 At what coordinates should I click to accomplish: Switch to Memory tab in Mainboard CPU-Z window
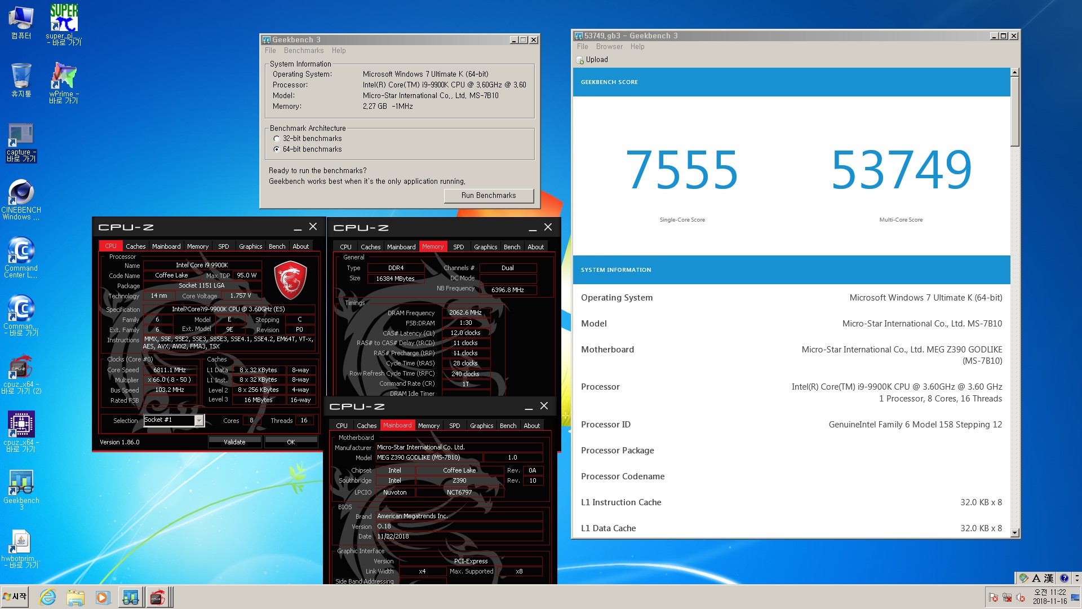428,426
